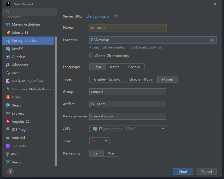Click the Angular CLI icon
The image size is (224, 179).
[8, 121]
